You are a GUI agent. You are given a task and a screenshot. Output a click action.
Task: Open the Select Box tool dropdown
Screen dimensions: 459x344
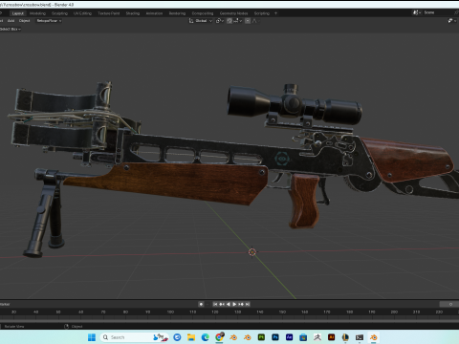coord(11,29)
